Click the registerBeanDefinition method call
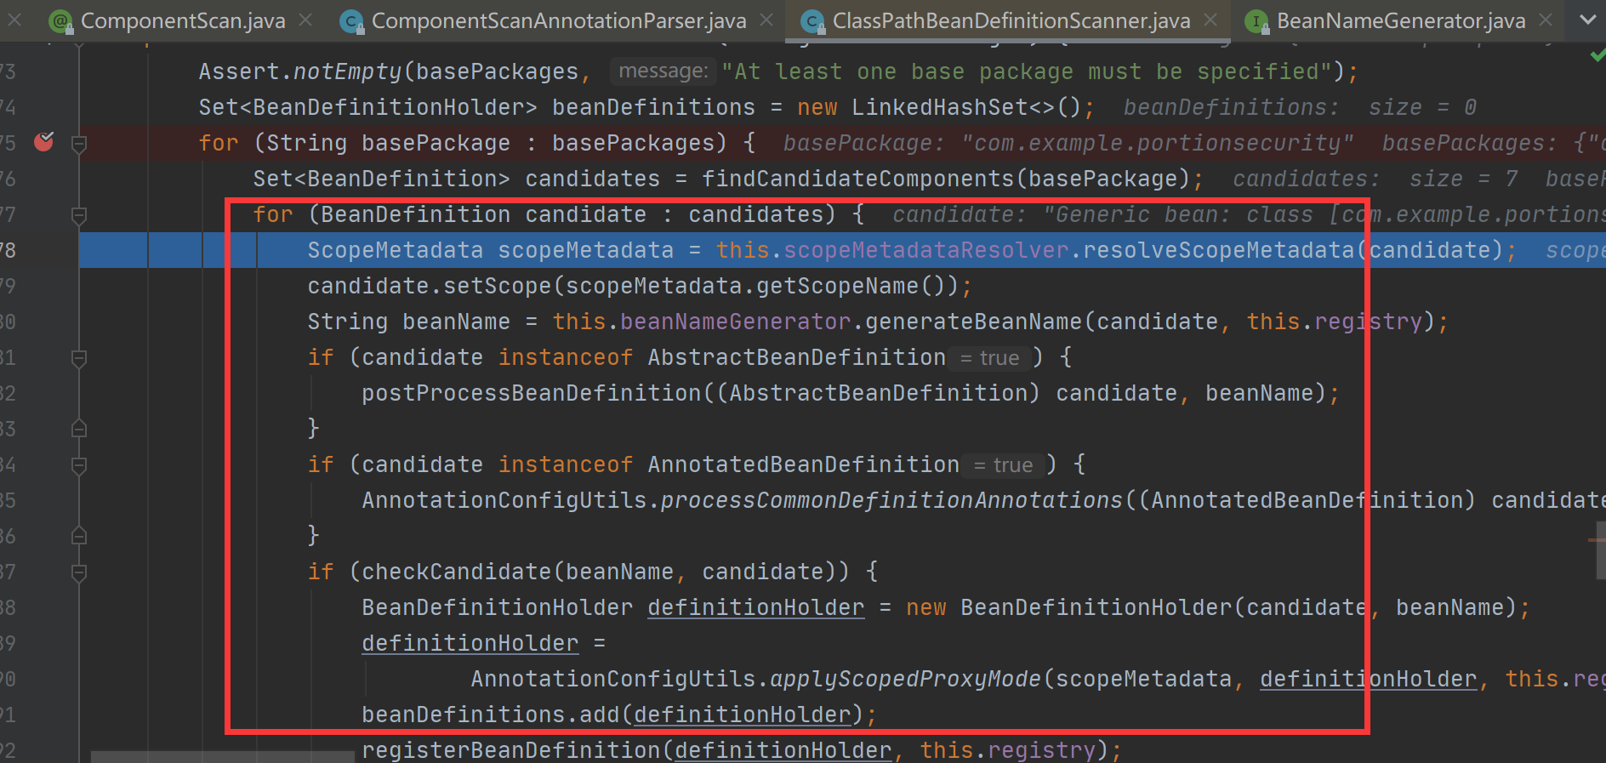The height and width of the screenshot is (763, 1606). [x=511, y=750]
